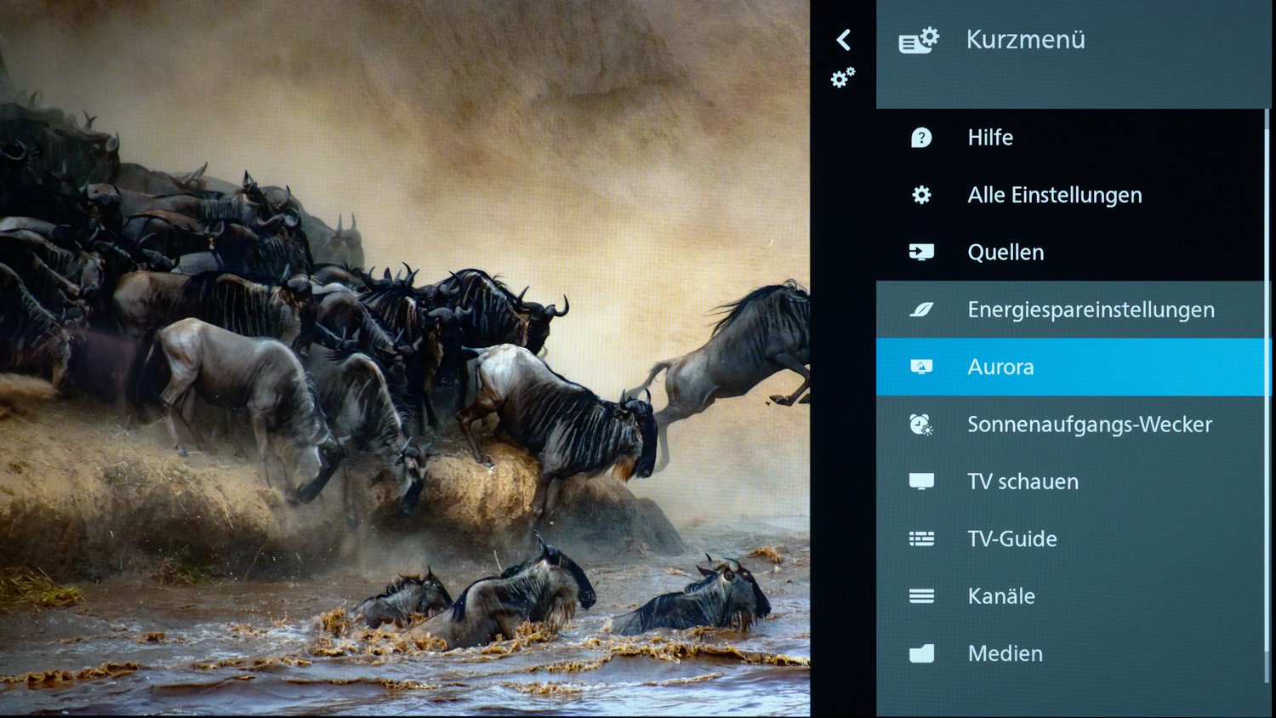Open the Hilfe menu entry

[990, 138]
